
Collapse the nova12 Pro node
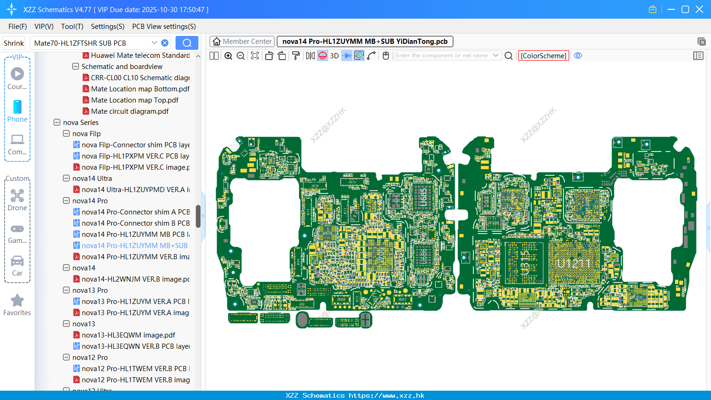coord(66,358)
